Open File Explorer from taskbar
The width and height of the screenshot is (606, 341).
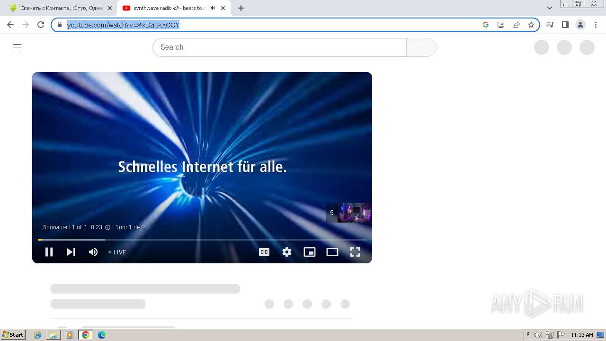pyautogui.click(x=53, y=335)
